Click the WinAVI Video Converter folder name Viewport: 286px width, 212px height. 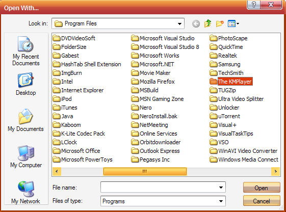(x=248, y=151)
